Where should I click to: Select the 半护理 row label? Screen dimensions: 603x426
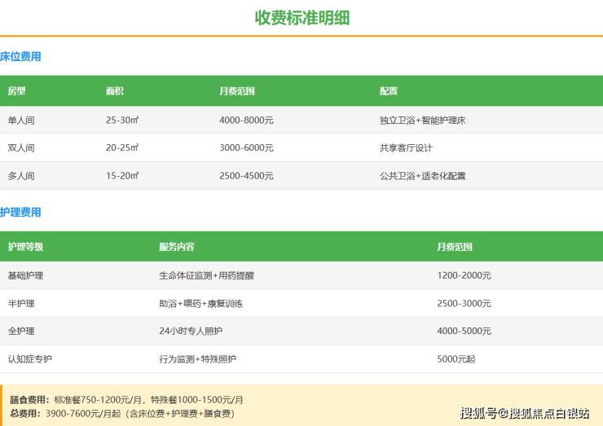21,304
